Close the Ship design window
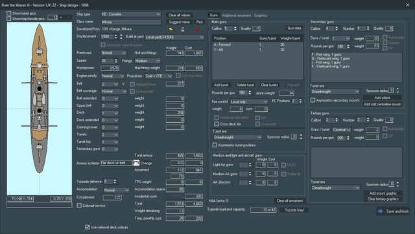This screenshot has width=415, height=234. pyautogui.click(x=408, y=5)
